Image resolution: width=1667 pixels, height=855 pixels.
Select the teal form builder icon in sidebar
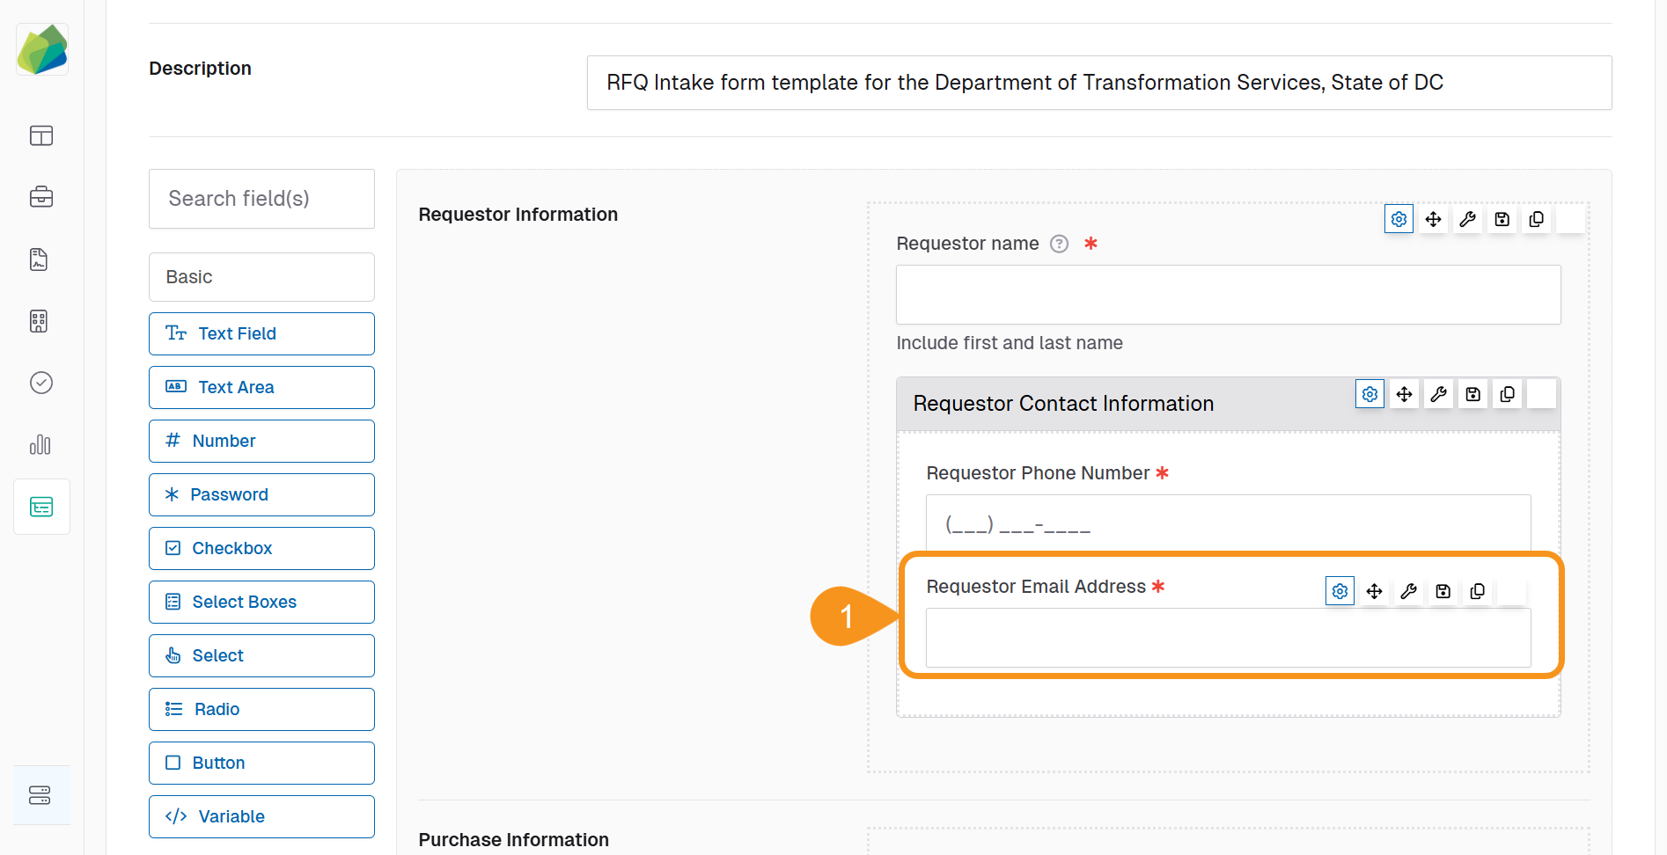coord(41,507)
